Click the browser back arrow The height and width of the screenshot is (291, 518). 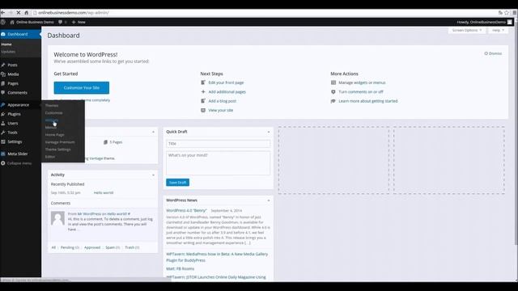(2, 13)
